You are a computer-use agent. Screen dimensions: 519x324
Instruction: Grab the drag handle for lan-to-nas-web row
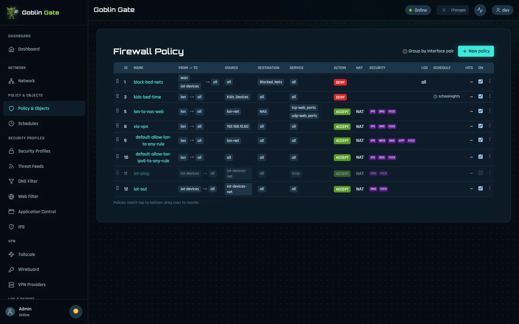pyautogui.click(x=117, y=111)
